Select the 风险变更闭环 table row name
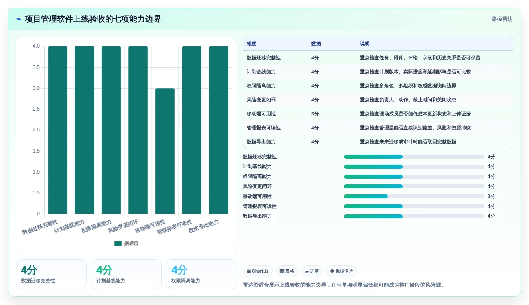 pos(261,100)
